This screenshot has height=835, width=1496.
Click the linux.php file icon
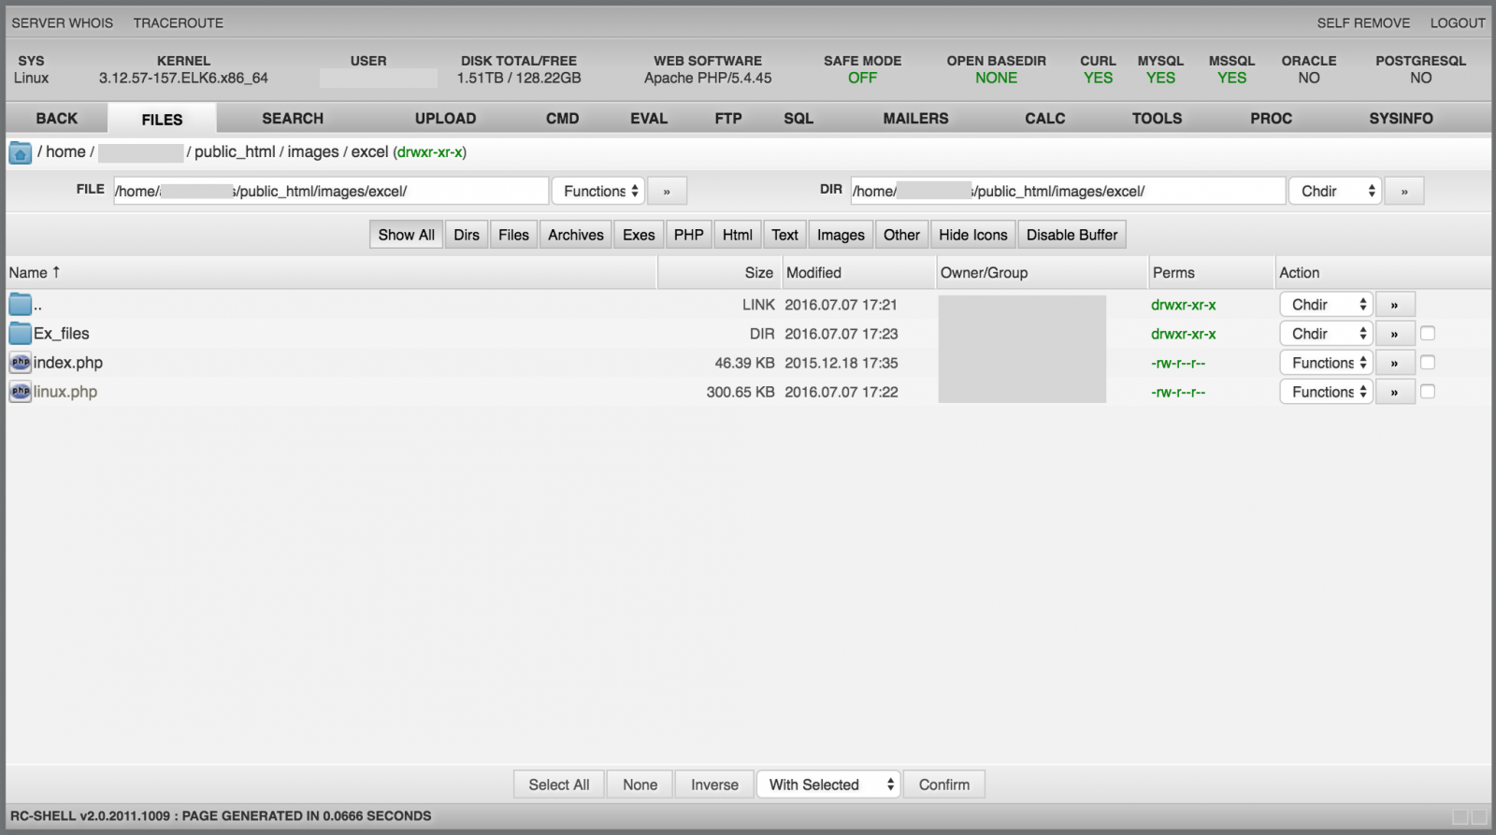pos(20,392)
